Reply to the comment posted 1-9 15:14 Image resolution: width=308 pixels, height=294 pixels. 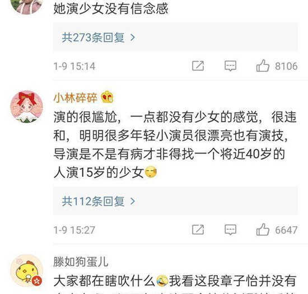click(x=230, y=66)
